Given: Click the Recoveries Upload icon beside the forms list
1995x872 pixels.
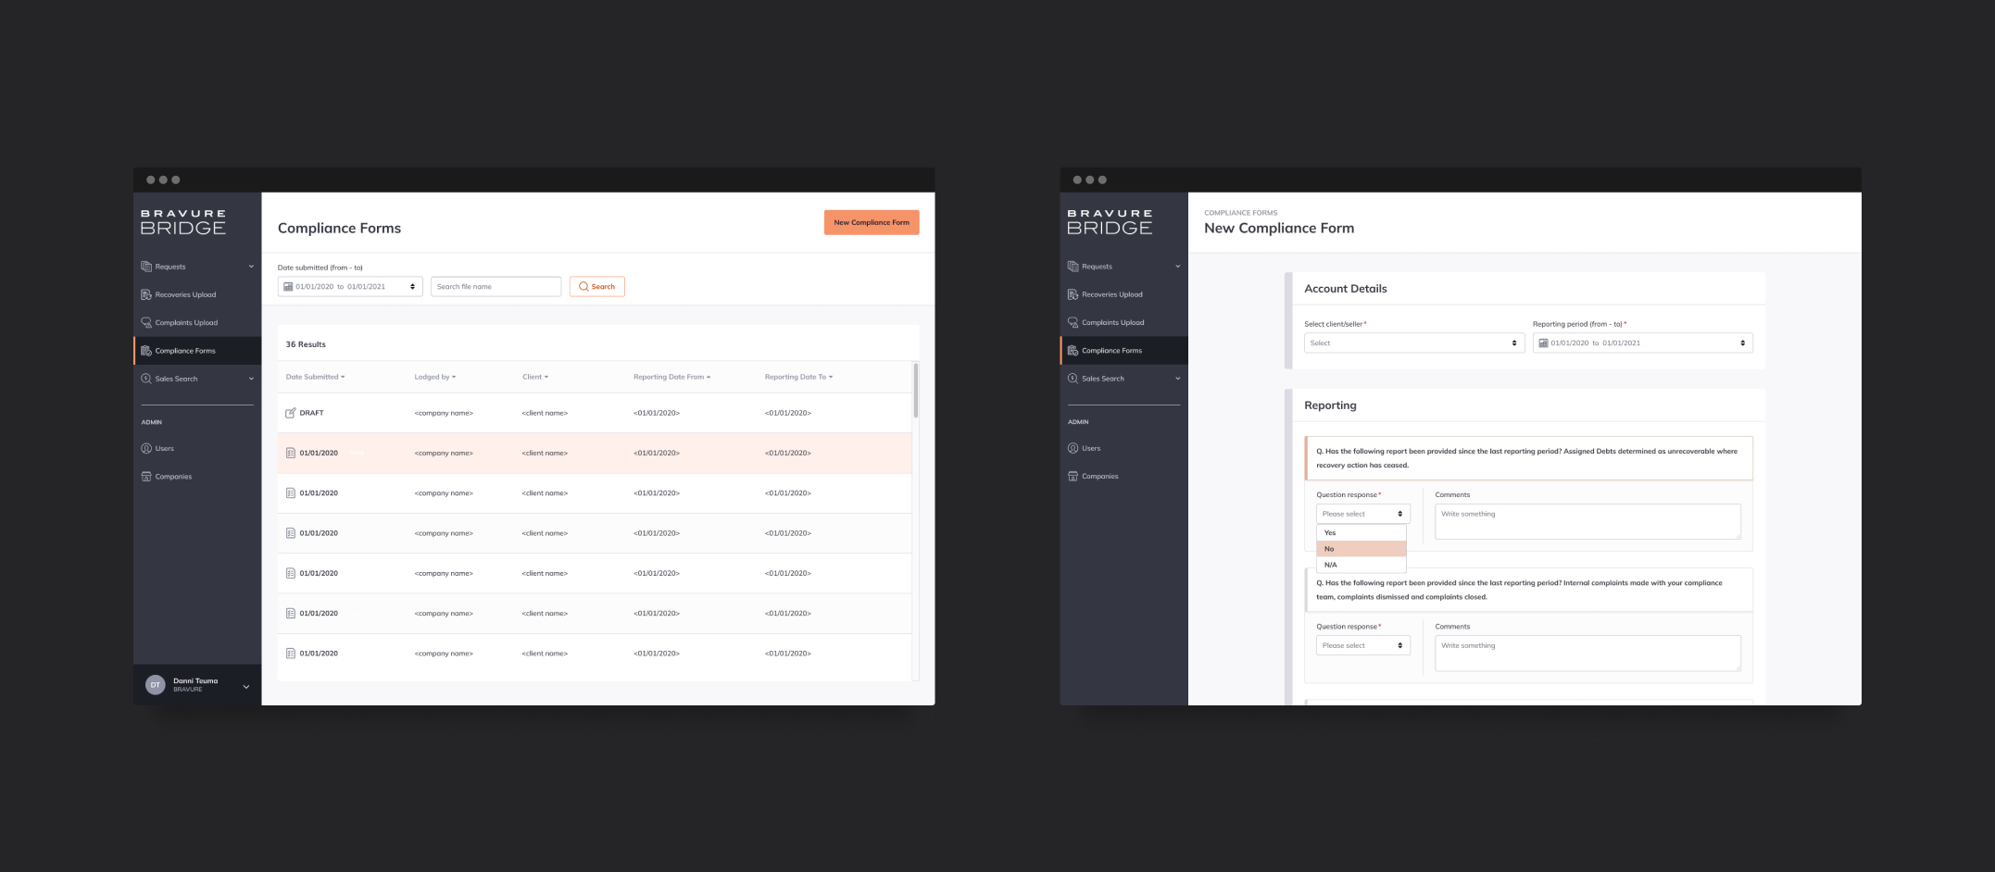Looking at the screenshot, I should [146, 294].
